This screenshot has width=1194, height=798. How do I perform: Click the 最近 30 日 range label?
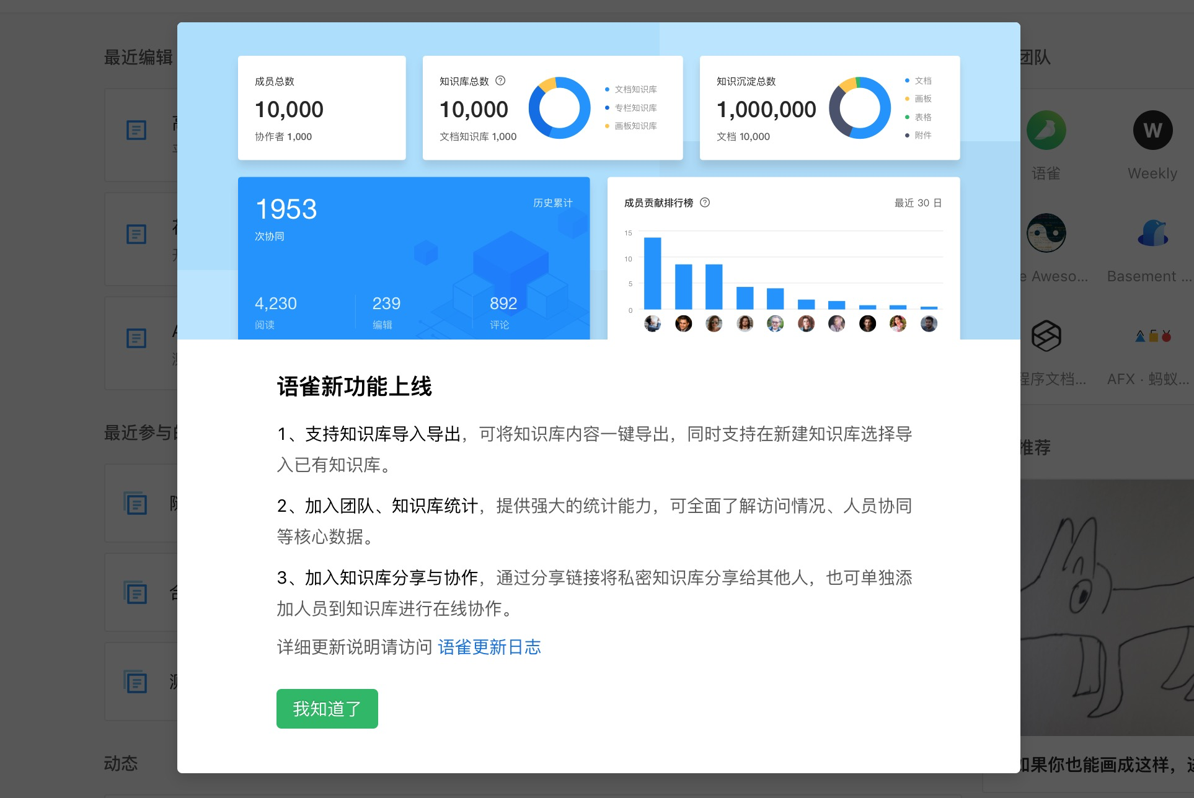coord(918,203)
